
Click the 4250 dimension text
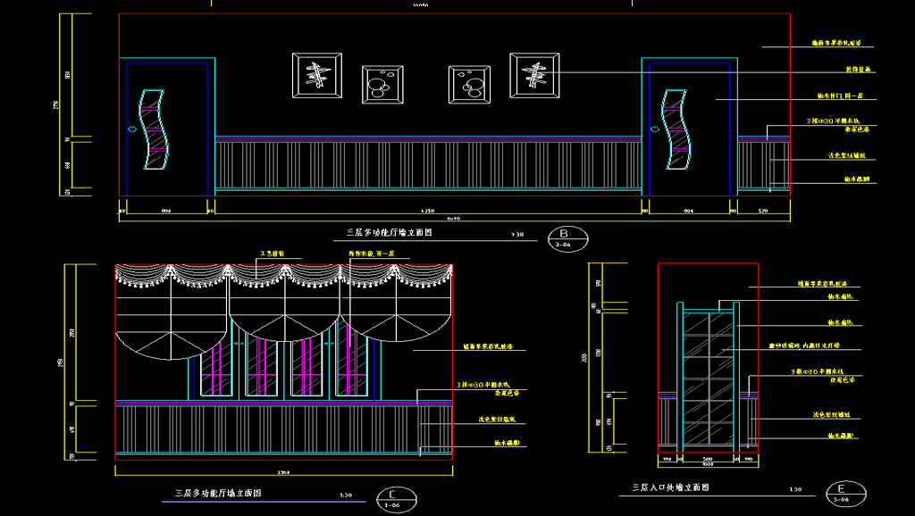click(x=428, y=212)
